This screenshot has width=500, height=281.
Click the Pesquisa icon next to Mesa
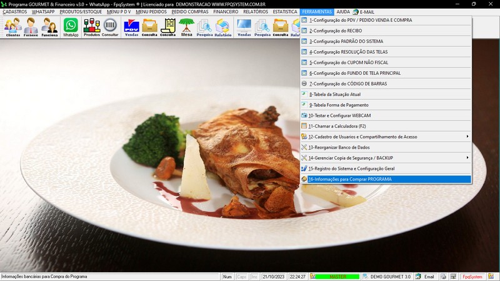[204, 27]
